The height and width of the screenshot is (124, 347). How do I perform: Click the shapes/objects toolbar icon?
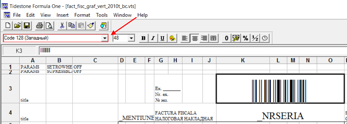(103, 26)
